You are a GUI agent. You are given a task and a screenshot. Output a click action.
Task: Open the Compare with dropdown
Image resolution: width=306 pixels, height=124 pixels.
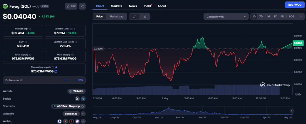pyautogui.click(x=226, y=16)
